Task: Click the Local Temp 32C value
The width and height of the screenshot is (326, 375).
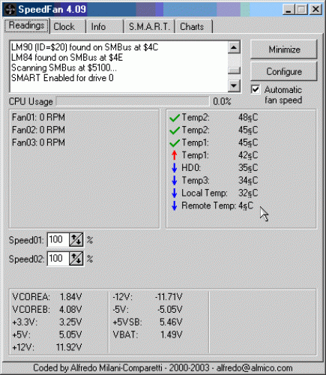Action: point(248,193)
